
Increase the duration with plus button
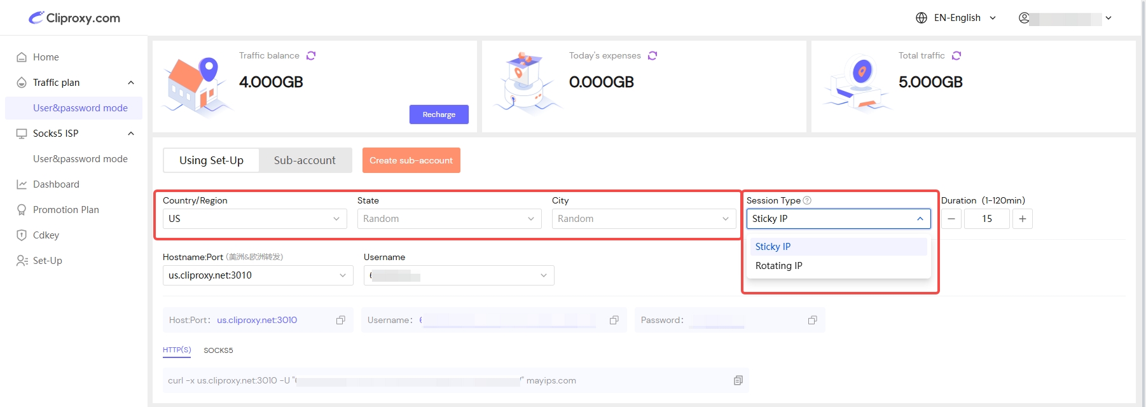coord(1023,219)
